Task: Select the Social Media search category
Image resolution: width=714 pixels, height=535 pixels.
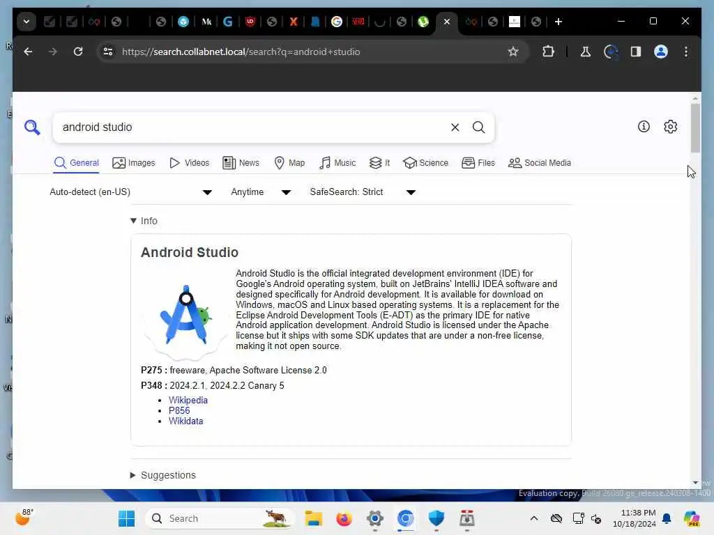Action: [x=540, y=163]
